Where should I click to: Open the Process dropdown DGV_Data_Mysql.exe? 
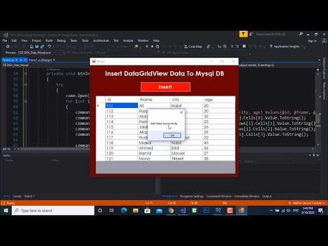pos(41,53)
